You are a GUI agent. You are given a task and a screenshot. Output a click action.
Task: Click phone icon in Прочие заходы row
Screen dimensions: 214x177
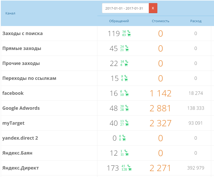[x=127, y=61]
